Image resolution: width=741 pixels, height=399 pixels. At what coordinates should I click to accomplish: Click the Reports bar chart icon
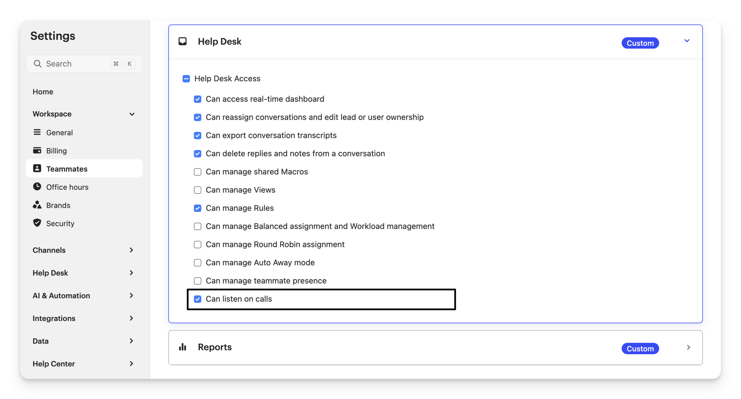click(182, 347)
